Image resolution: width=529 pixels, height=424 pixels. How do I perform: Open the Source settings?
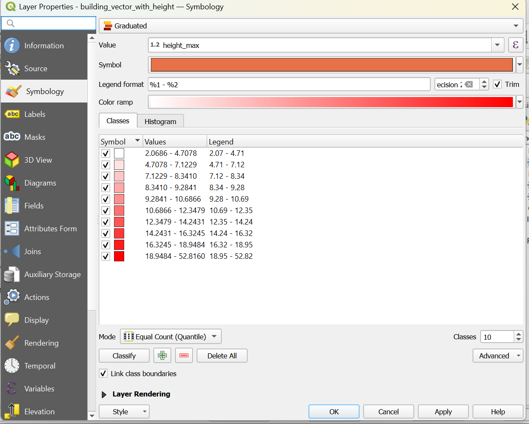coord(44,69)
